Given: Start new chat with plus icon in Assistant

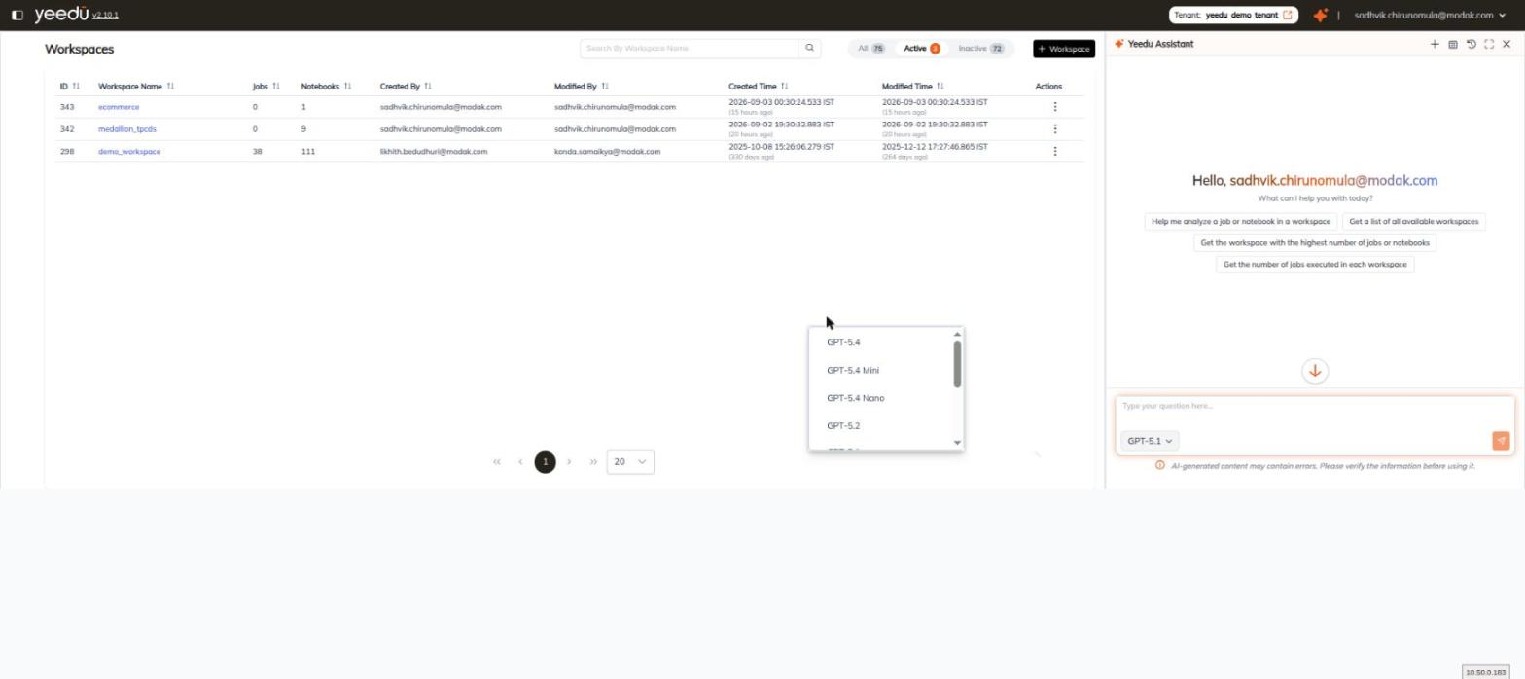Looking at the screenshot, I should point(1435,44).
